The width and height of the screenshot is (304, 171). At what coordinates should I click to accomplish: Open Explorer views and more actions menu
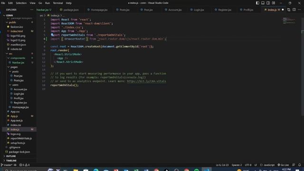point(32,9)
